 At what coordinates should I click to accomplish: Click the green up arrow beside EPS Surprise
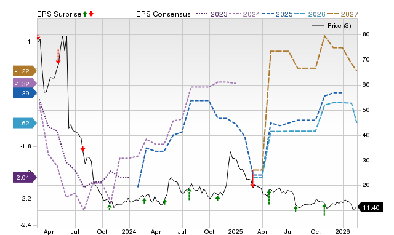(x=85, y=14)
